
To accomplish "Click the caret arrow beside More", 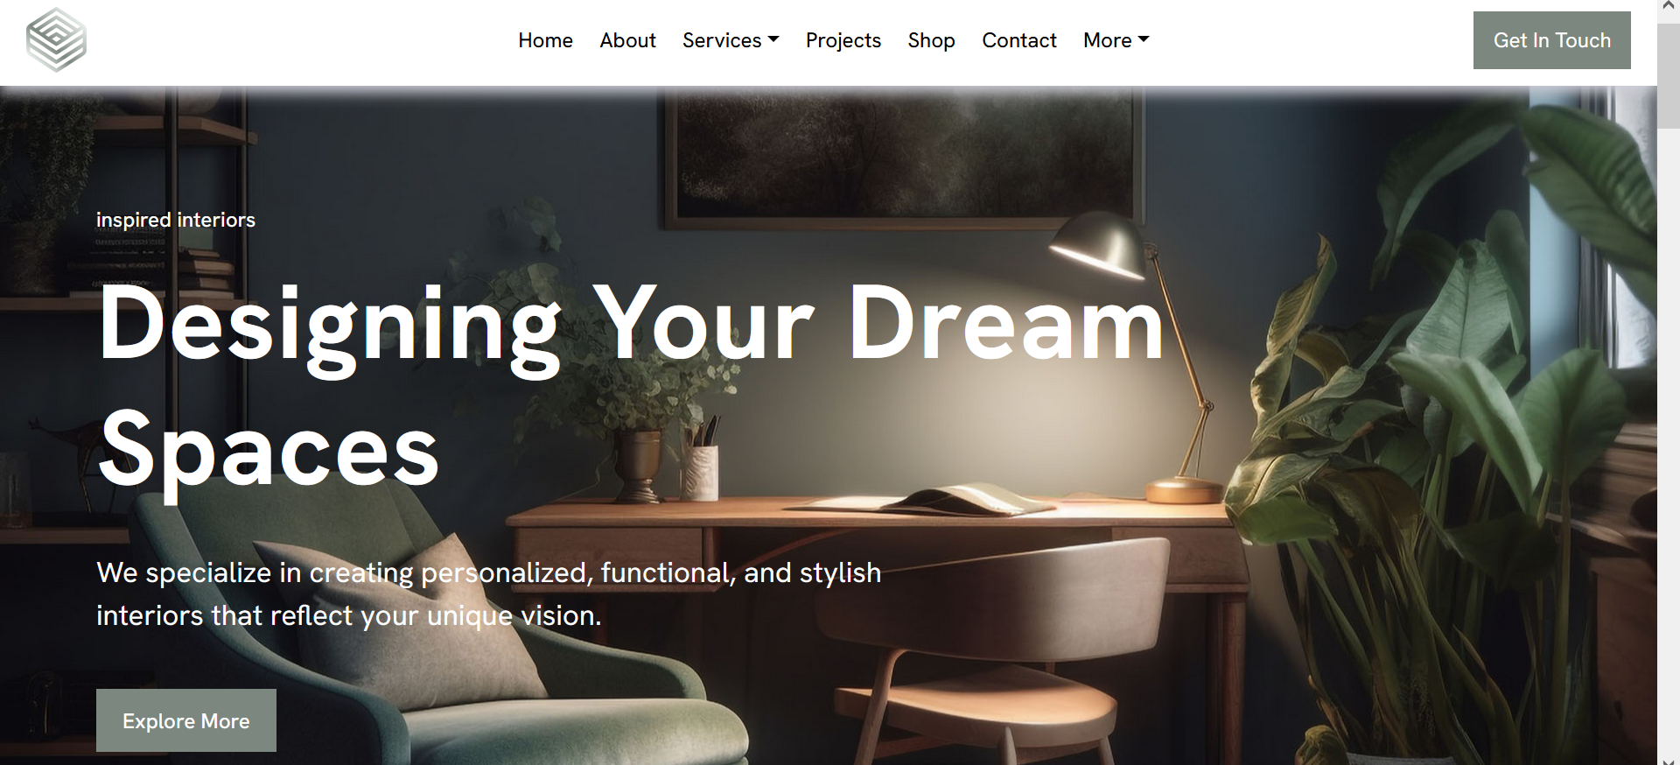I will (x=1144, y=39).
